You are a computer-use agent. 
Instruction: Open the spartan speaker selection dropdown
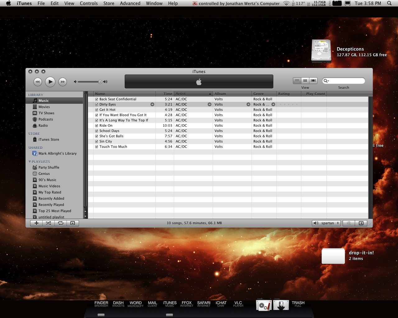pyautogui.click(x=326, y=223)
